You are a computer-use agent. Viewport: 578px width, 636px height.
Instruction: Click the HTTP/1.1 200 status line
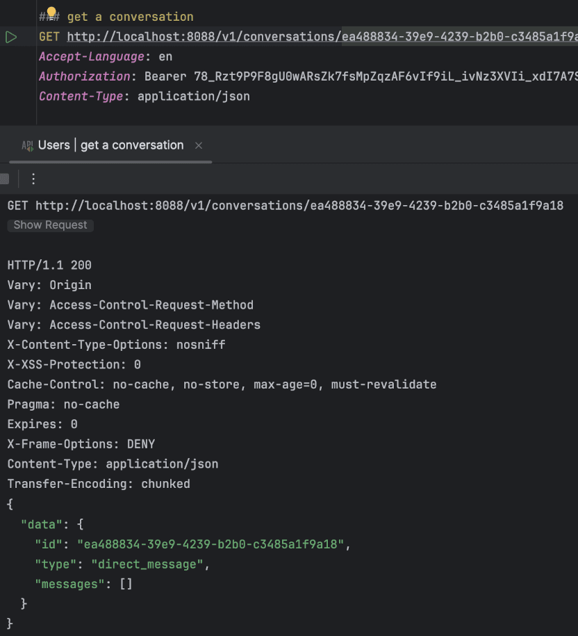[49, 265]
